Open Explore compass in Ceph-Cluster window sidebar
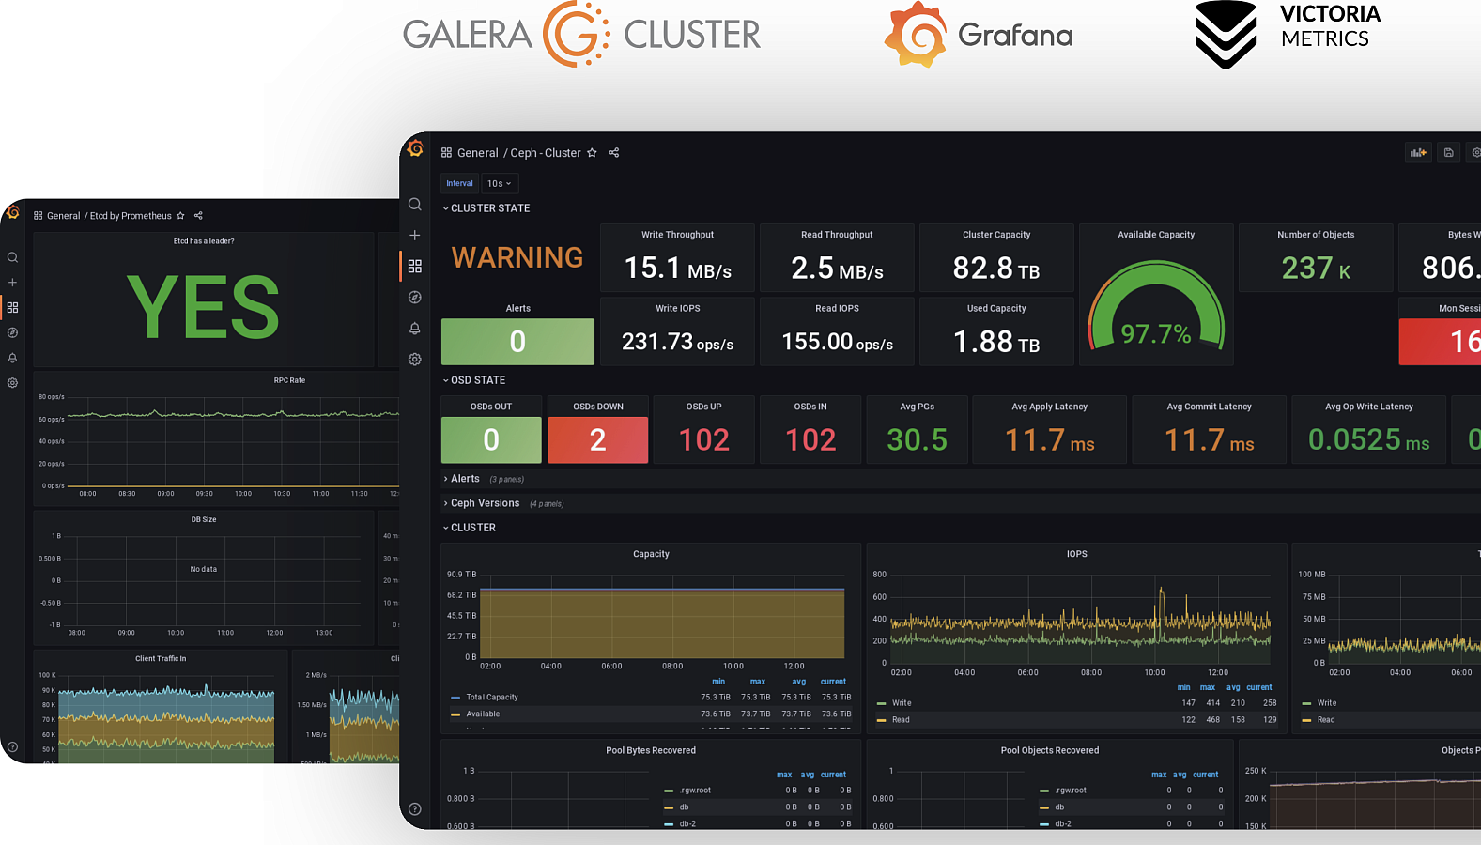 coord(415,298)
